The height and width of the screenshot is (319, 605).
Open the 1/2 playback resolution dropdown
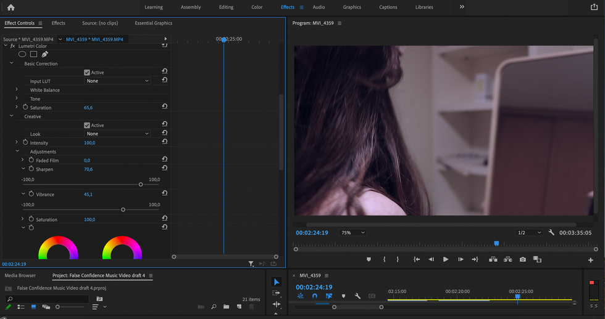[x=529, y=232]
